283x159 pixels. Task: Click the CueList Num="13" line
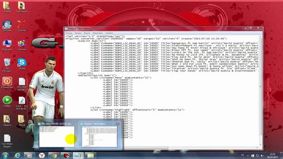click(x=92, y=41)
